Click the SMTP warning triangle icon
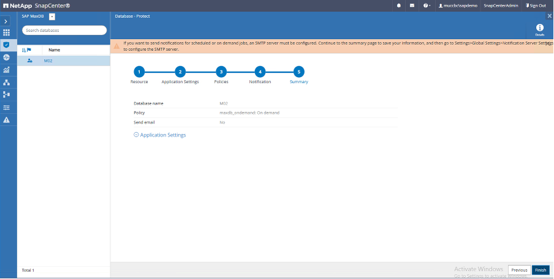The width and height of the screenshot is (554, 279). pos(116,46)
